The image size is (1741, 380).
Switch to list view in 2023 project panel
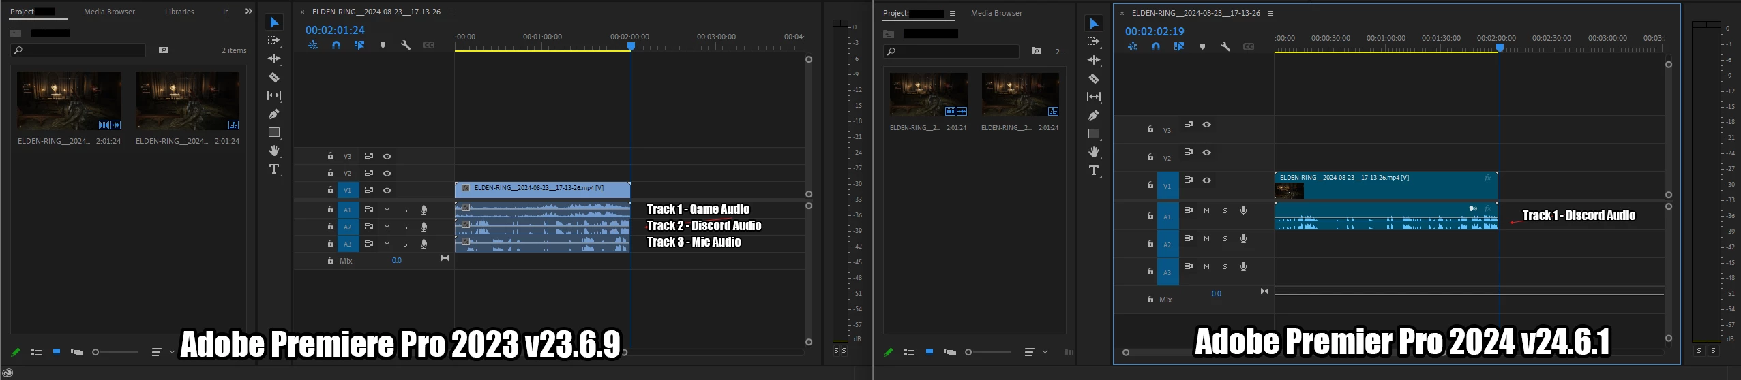pos(36,352)
